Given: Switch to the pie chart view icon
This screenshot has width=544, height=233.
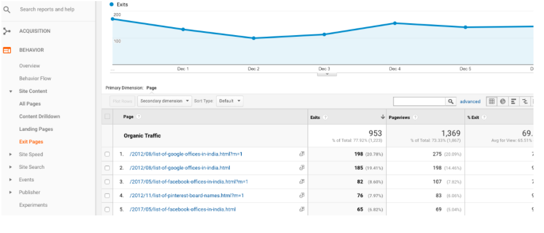Looking at the screenshot, I should click(503, 101).
